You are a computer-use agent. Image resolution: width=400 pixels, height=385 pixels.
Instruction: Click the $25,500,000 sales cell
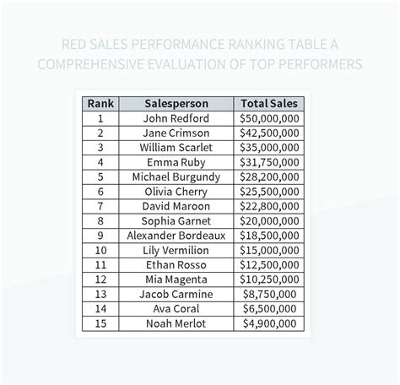(x=269, y=192)
